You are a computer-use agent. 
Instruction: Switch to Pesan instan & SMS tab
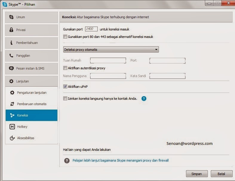31,68
